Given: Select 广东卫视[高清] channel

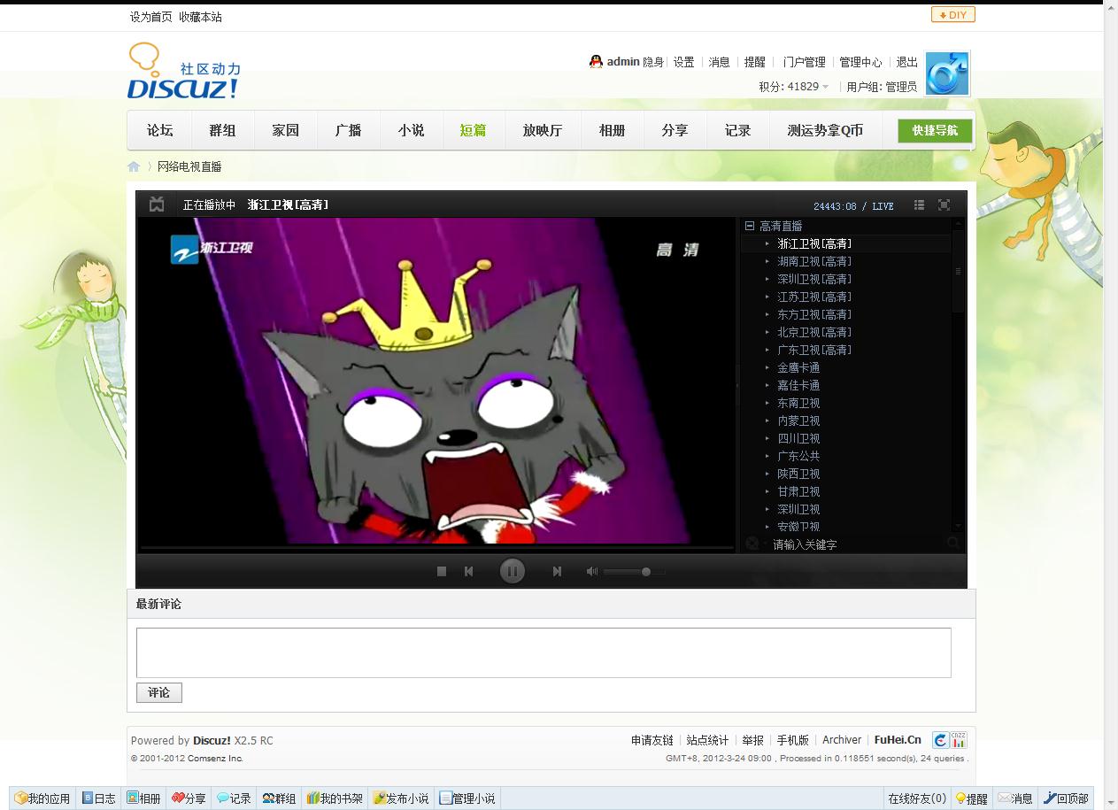Looking at the screenshot, I should (814, 350).
